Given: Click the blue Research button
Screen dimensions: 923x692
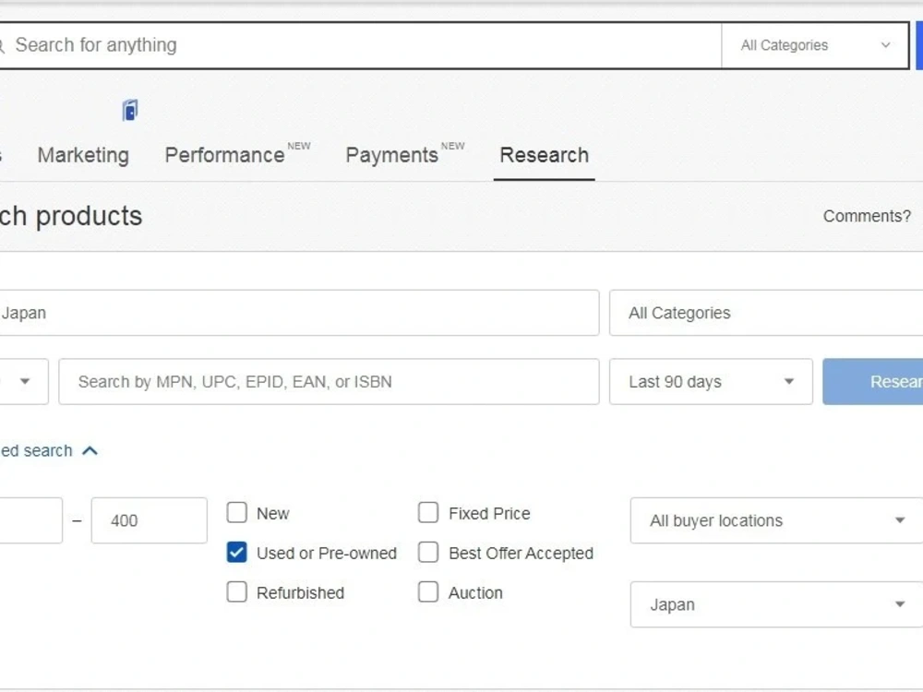Looking at the screenshot, I should click(x=873, y=381).
